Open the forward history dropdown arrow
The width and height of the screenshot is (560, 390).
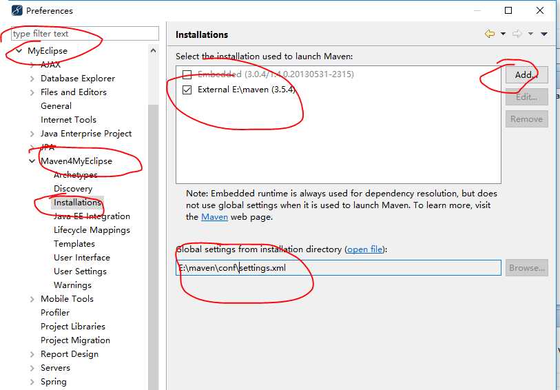[530, 34]
